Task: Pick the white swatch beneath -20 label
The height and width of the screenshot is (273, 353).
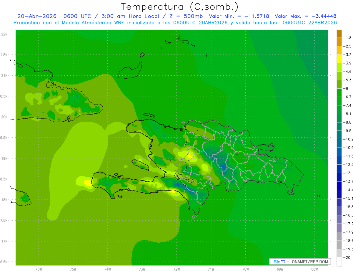Action: (x=339, y=262)
